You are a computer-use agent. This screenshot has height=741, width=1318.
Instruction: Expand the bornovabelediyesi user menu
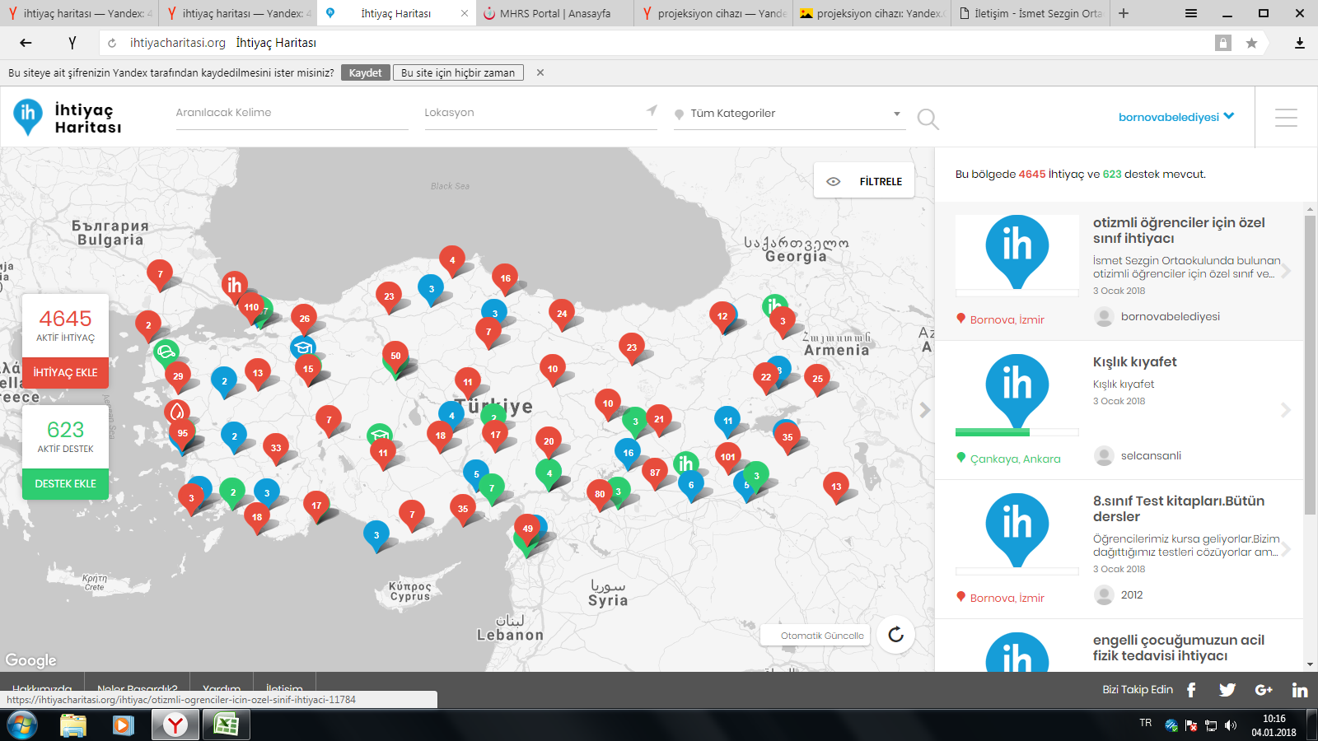[x=1175, y=117]
